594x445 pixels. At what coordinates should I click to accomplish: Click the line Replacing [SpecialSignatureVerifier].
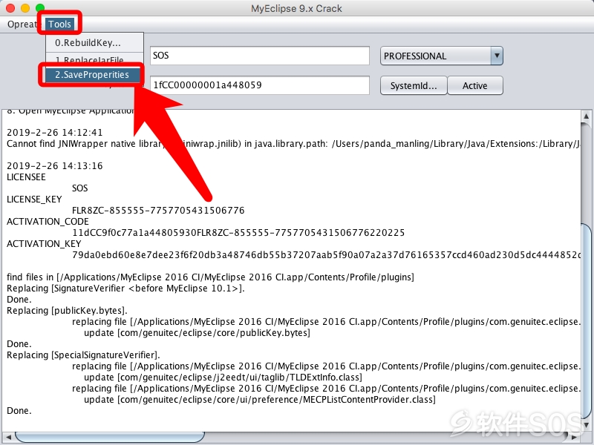(x=83, y=355)
